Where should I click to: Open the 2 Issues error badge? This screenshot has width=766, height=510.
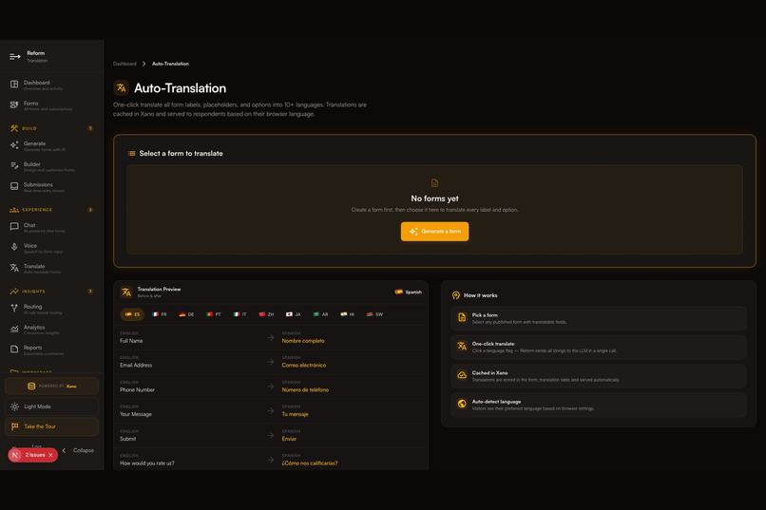pyautogui.click(x=30, y=455)
